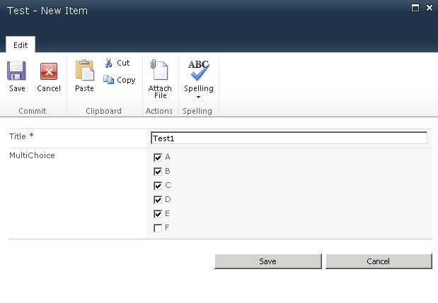
Task: Click the Cut scissors icon
Action: pos(109,63)
